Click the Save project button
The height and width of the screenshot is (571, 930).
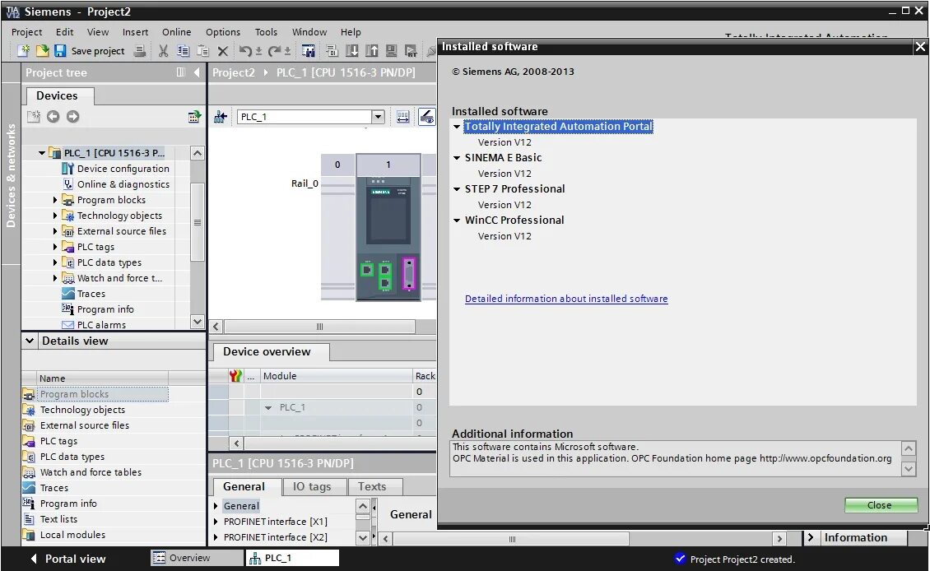90,51
